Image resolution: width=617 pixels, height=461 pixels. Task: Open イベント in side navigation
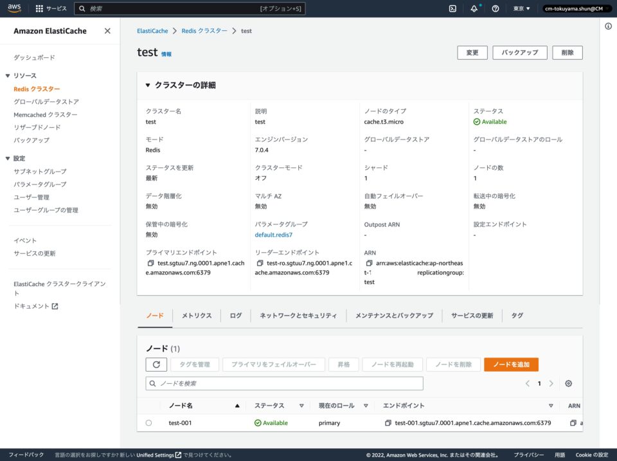tap(25, 240)
